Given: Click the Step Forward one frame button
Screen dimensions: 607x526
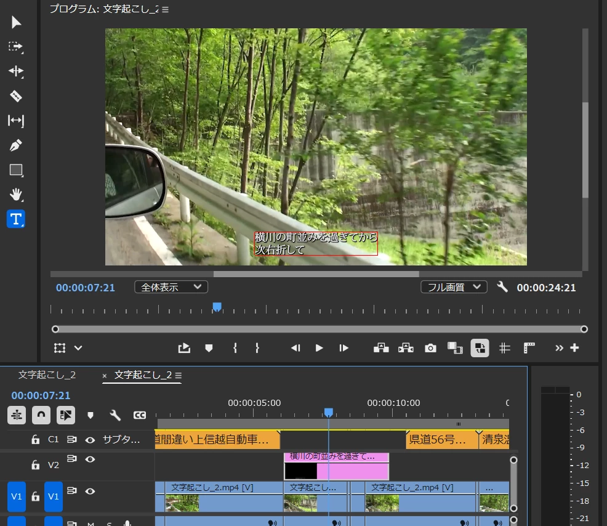Looking at the screenshot, I should point(344,348).
